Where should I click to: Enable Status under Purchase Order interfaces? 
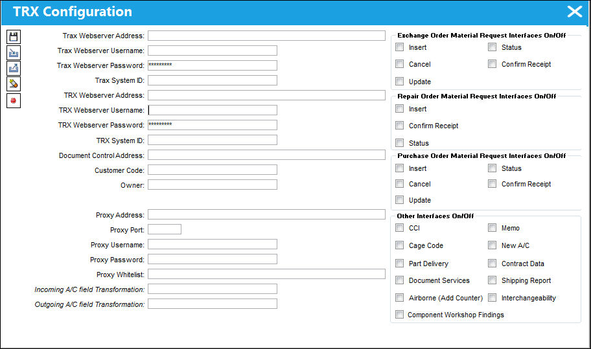[x=492, y=168]
